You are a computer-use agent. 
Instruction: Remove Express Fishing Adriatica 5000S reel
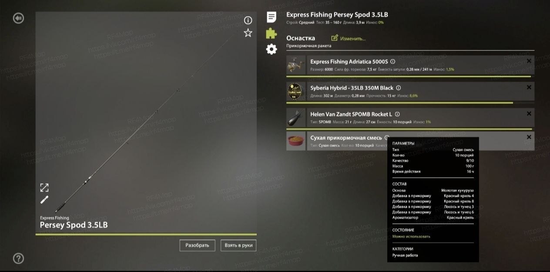click(x=529, y=61)
